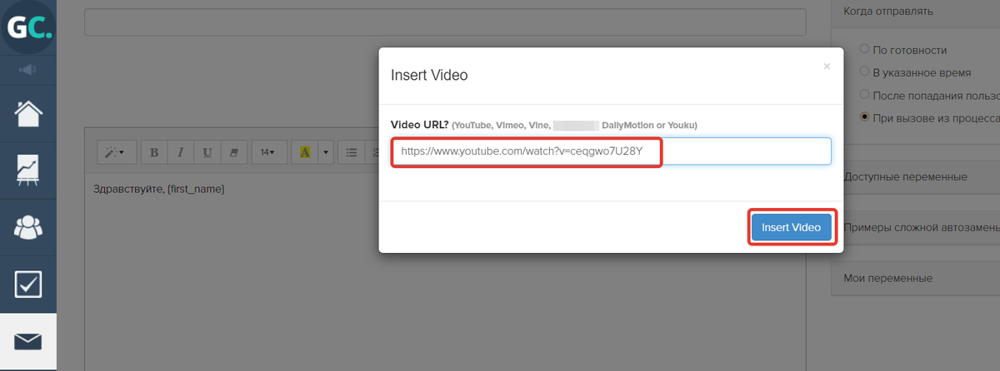Open the analytics chart section in the sidebar
This screenshot has height=371, width=1000.
tap(28, 171)
